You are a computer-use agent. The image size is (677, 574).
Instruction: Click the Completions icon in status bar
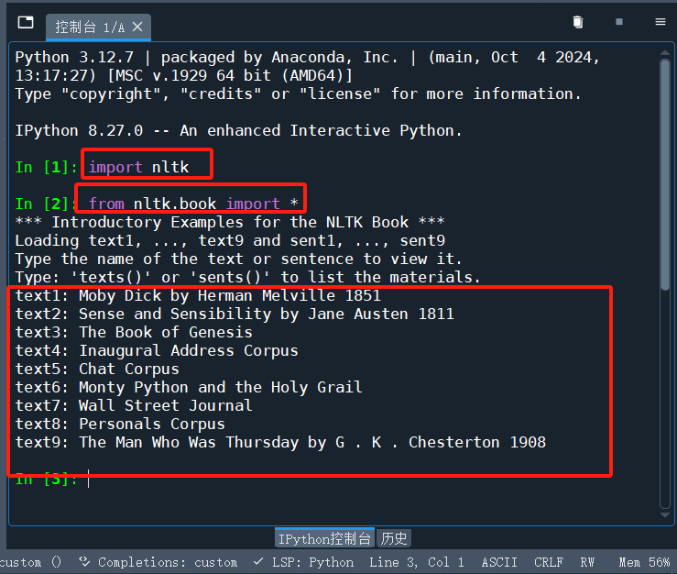(84, 561)
